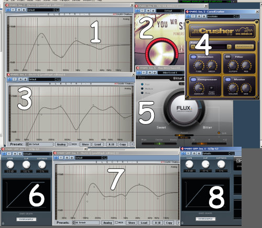Image resolution: width=262 pixels, height=228 pixels.
Task: Bypass the Flux BitterSweet plugin
Action: point(144,72)
